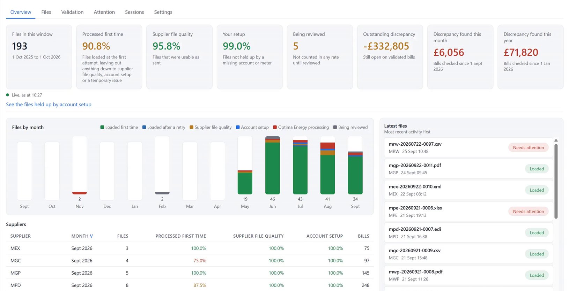Click Loaded badge for mpd-20260921-0007.edi
The height and width of the screenshot is (291, 569).
pyautogui.click(x=537, y=232)
